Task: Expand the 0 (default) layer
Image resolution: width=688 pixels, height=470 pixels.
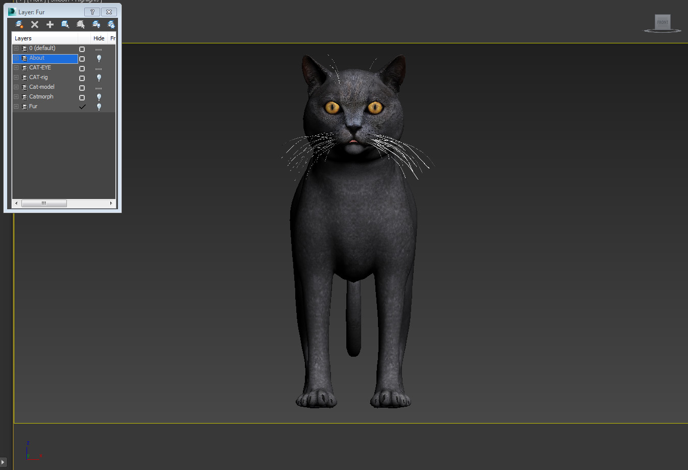Action: coord(16,48)
